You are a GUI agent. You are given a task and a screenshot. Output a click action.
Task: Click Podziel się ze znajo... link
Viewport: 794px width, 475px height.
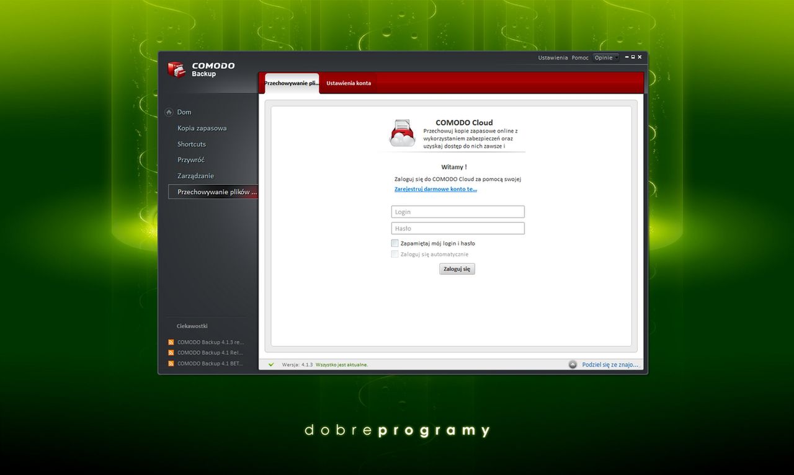coord(610,365)
